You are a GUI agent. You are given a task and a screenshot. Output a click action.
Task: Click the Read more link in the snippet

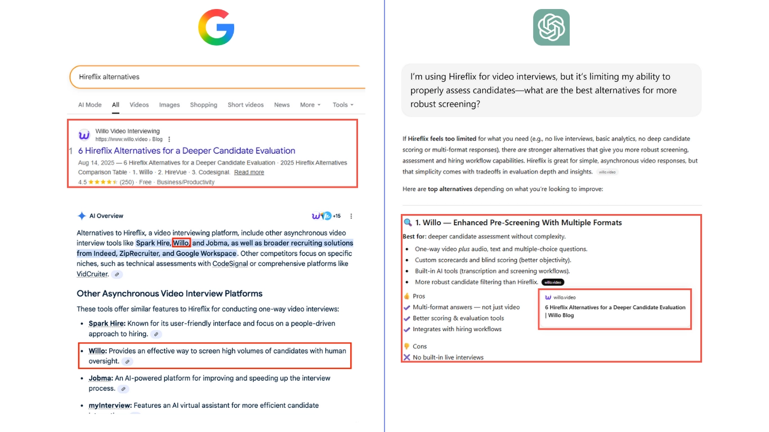249,172
